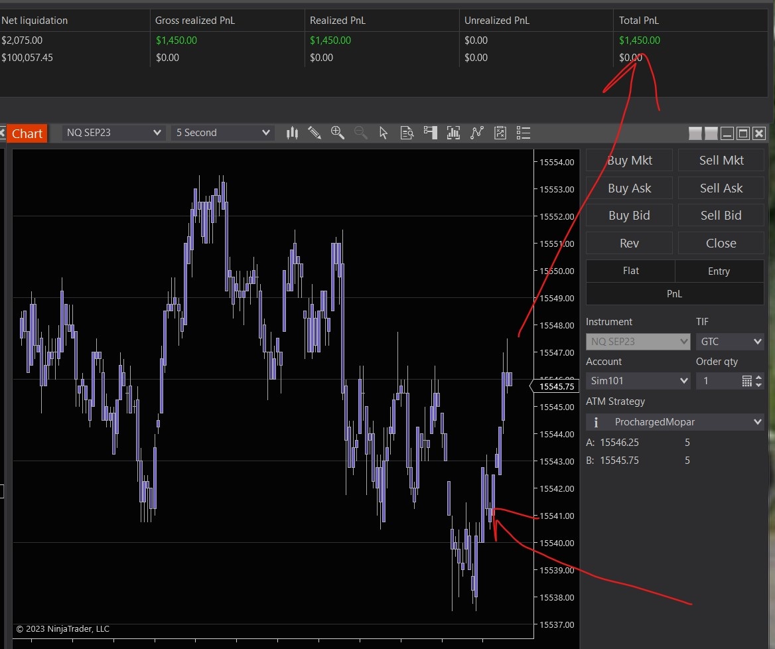Expand the NQ SEP23 instrument dropdown
Screen dimensions: 775x649
coord(113,133)
